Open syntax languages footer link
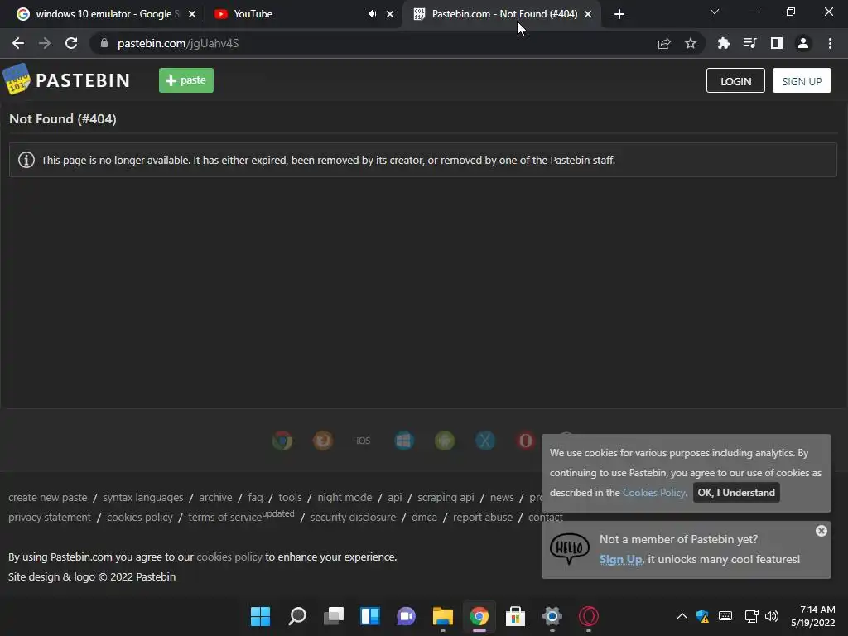This screenshot has height=636, width=848. [142, 497]
